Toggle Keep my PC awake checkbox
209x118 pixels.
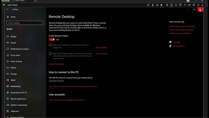pos(50,45)
